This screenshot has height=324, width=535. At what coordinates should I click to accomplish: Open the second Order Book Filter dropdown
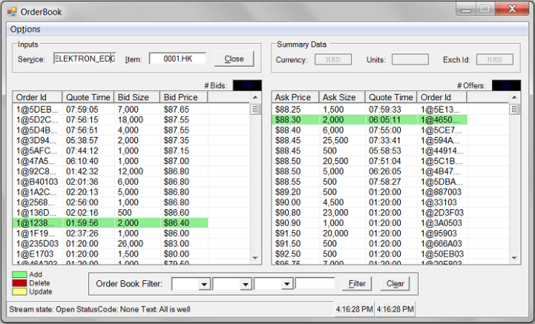pyautogui.click(x=246, y=284)
